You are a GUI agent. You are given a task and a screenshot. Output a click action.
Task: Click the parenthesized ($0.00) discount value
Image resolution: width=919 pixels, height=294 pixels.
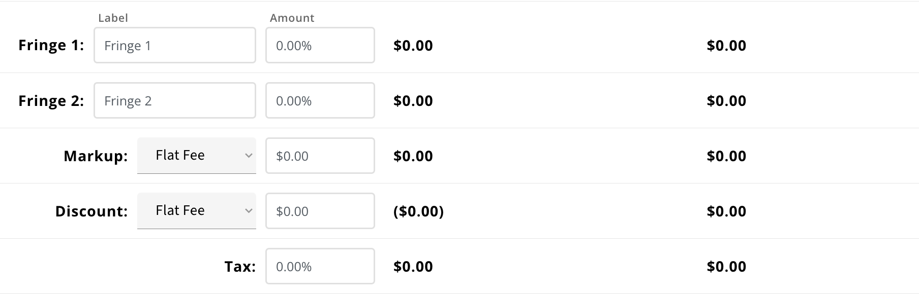[418, 211]
